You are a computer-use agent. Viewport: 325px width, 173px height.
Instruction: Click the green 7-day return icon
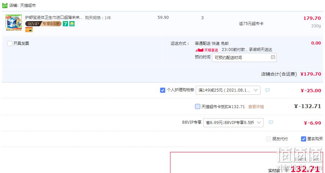click(x=65, y=24)
